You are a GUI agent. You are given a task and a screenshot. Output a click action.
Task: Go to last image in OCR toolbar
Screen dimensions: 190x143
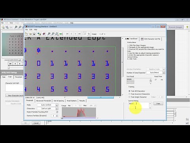(80, 34)
